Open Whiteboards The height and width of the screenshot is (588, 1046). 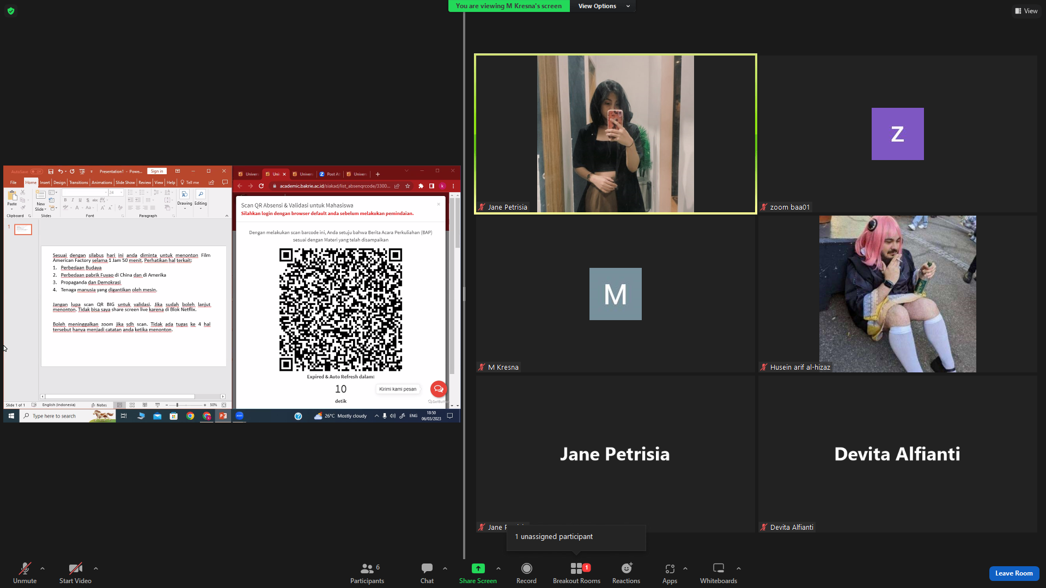click(719, 573)
